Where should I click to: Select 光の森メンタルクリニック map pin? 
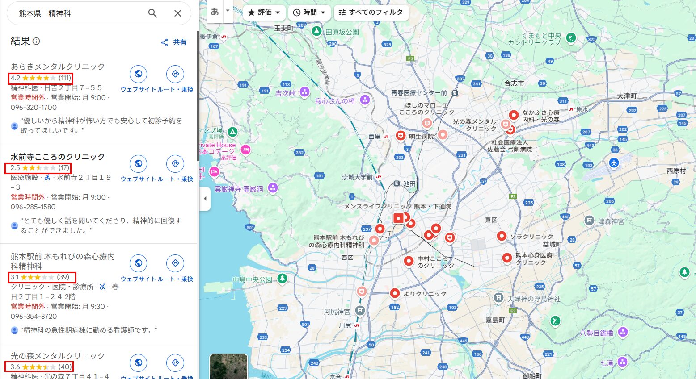coord(506,124)
